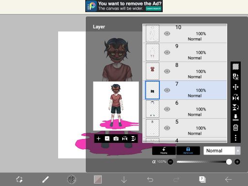Clear layer with checkerboard icon

[235, 66]
